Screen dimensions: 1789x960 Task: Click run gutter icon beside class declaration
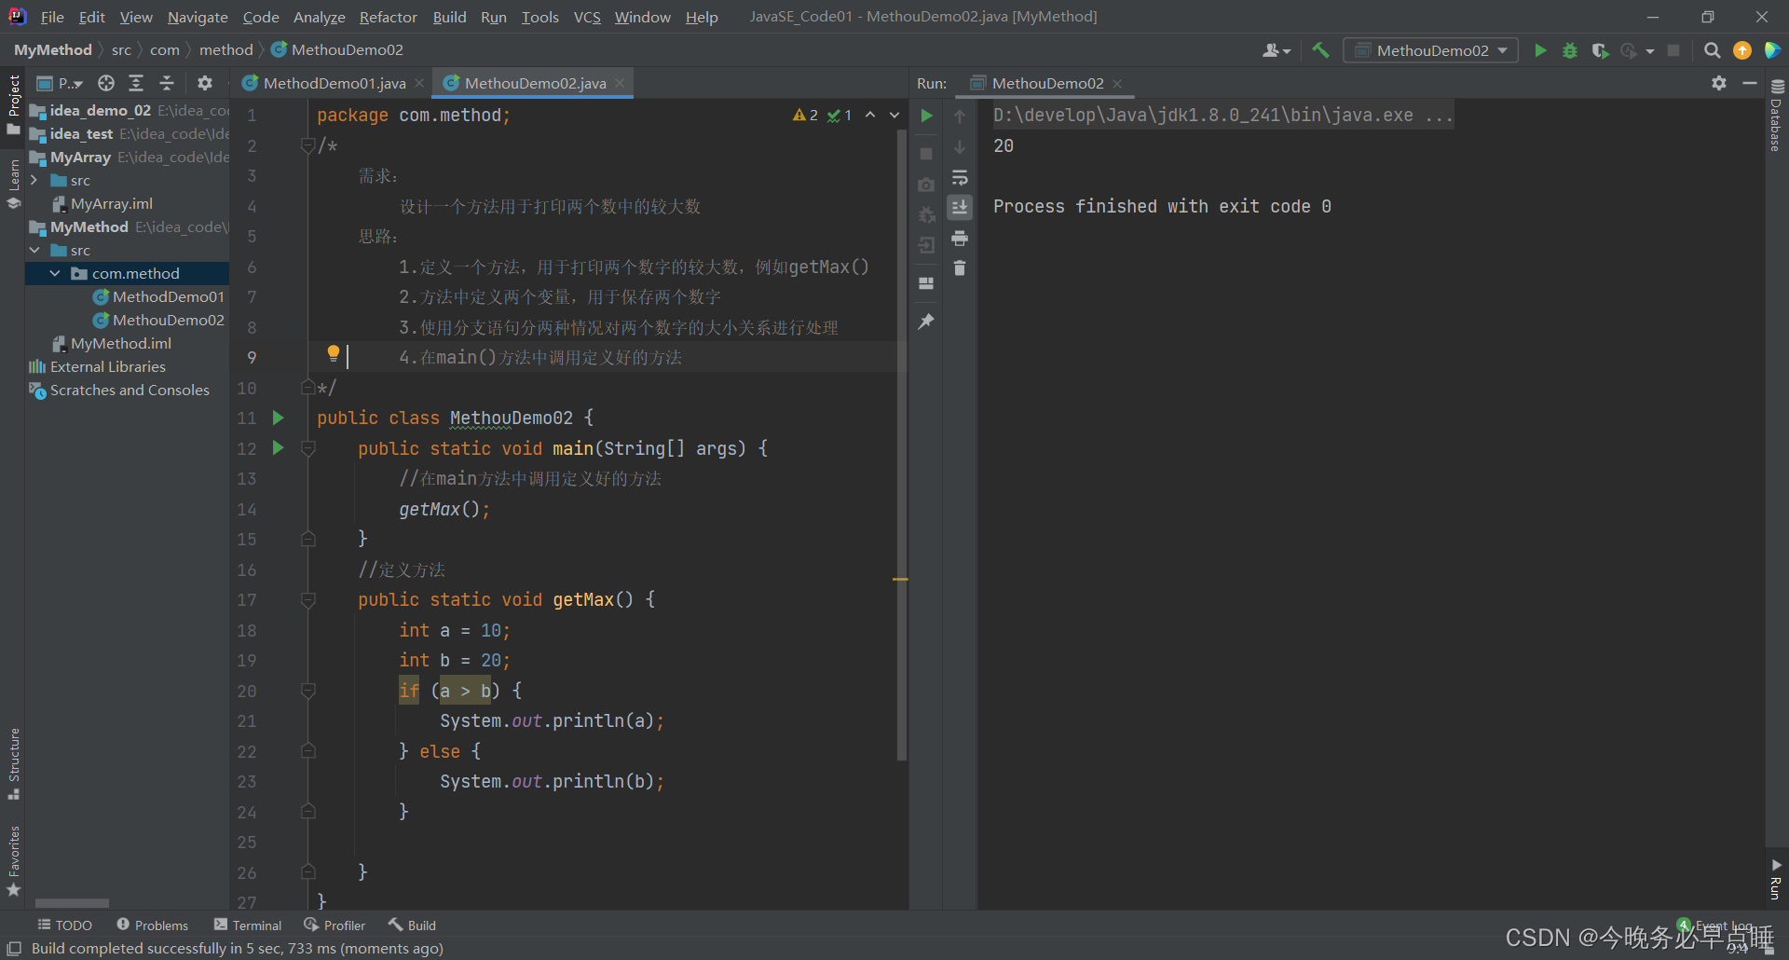[x=278, y=418]
